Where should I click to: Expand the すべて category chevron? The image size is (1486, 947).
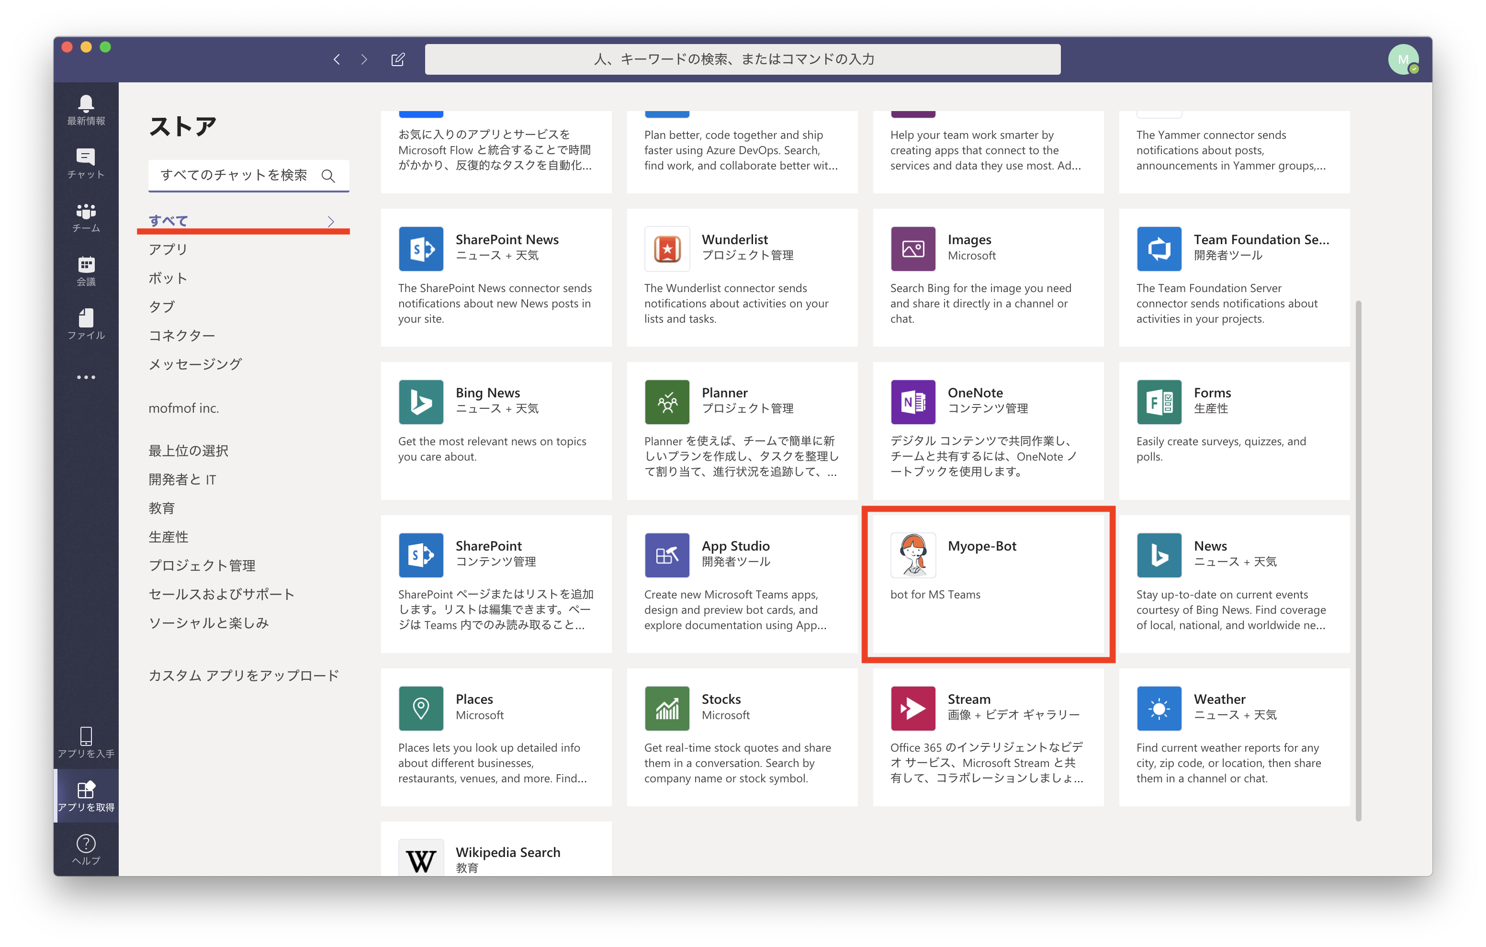(x=331, y=221)
